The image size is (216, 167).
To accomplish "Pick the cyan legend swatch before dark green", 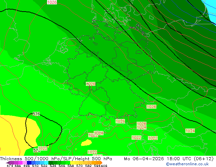I will pos(46,163).
